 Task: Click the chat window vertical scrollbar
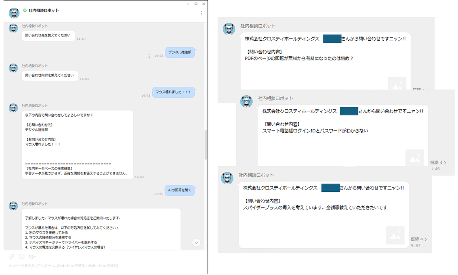tap(205, 145)
